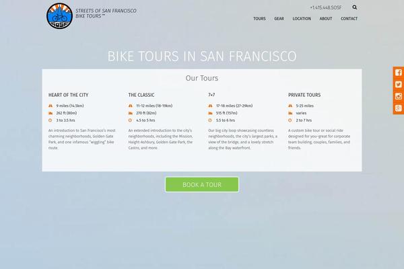
Task: Click clock icon beside 3 to 3.5 hrs
Action: (x=50, y=120)
